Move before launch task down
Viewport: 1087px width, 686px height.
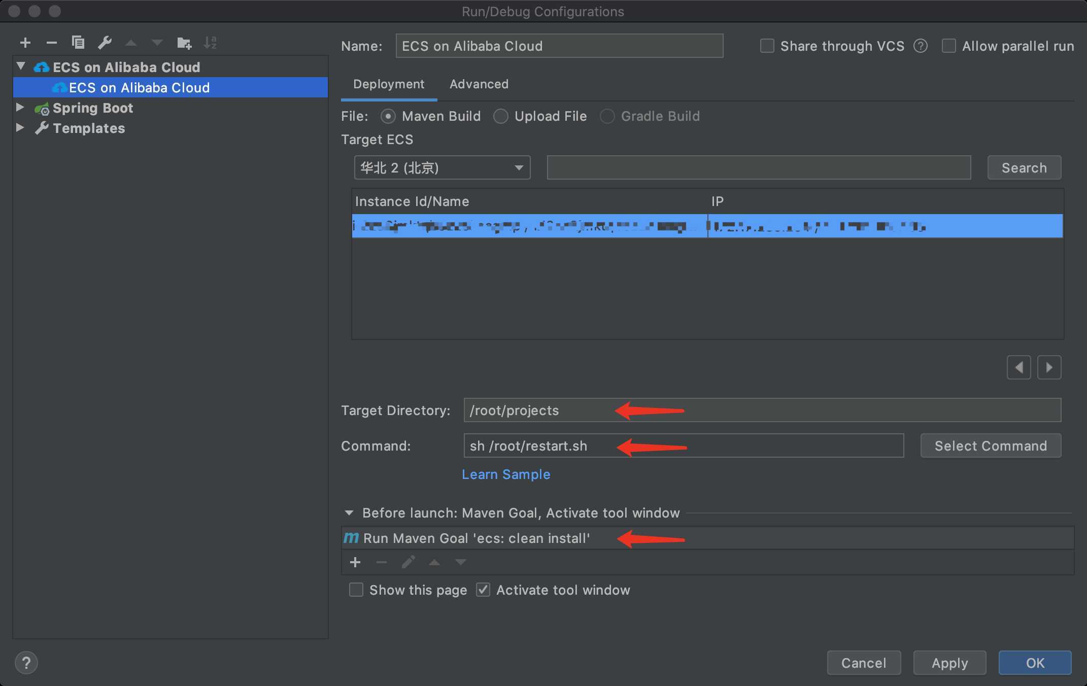coord(461,562)
